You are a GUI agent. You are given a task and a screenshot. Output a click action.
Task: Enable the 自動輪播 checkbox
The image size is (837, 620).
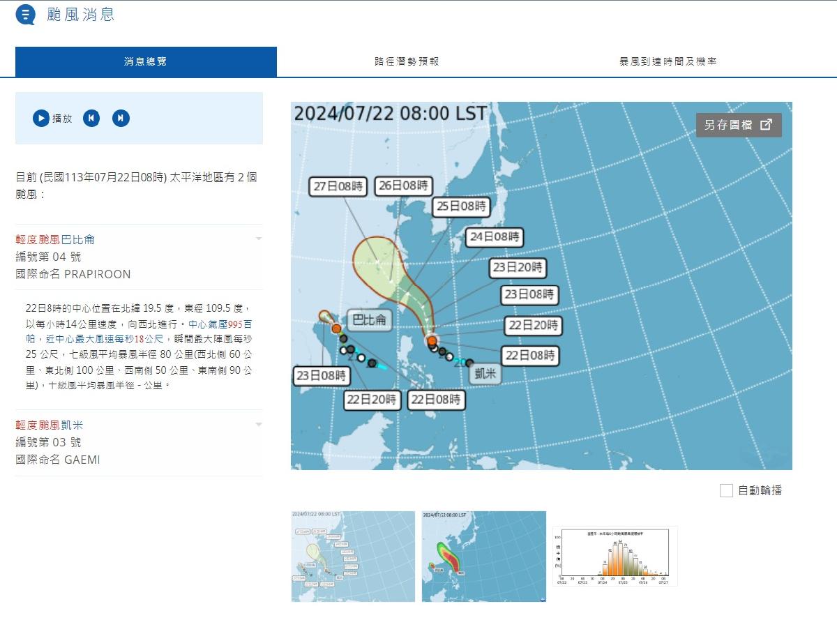726,490
